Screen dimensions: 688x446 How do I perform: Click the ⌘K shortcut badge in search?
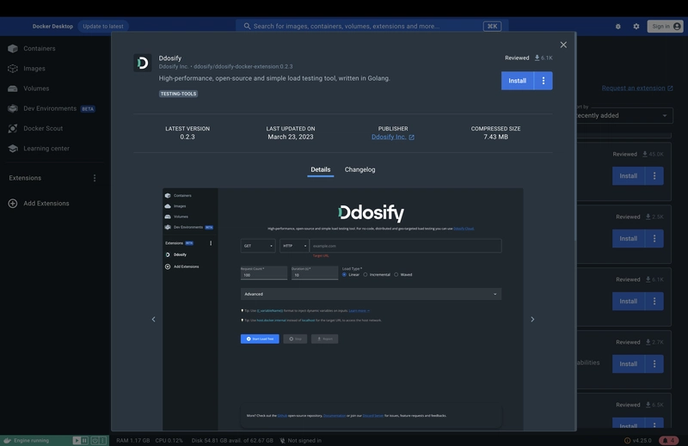pos(492,27)
